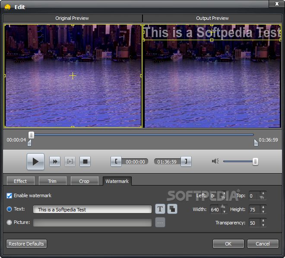Viewport: 285px width, 258px height.
Task: Click the trim start marker on timeline
Action: 29,143
